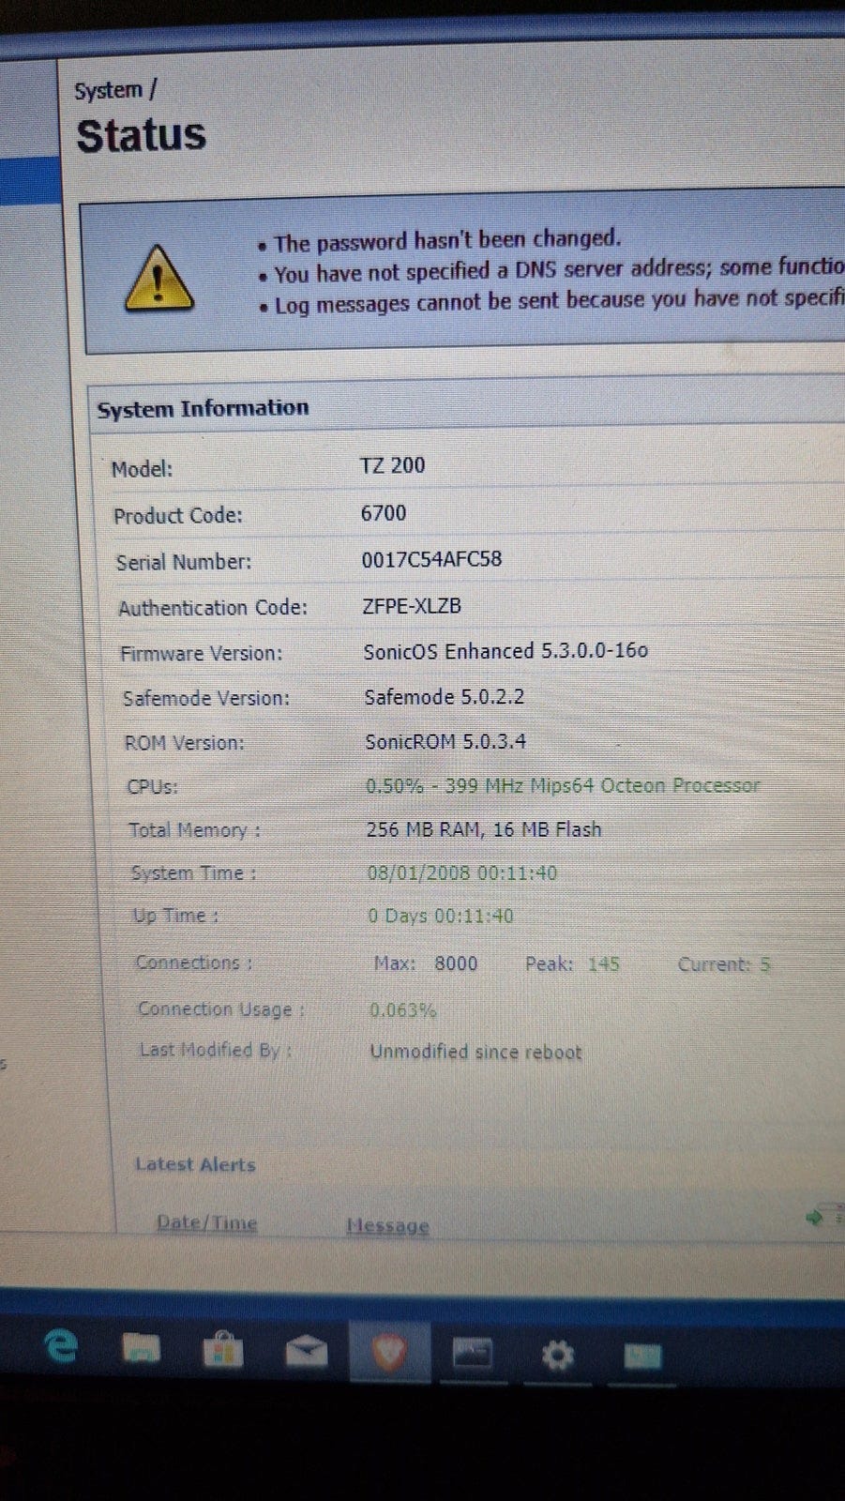Sort alerts by Date/Time column

point(206,1222)
